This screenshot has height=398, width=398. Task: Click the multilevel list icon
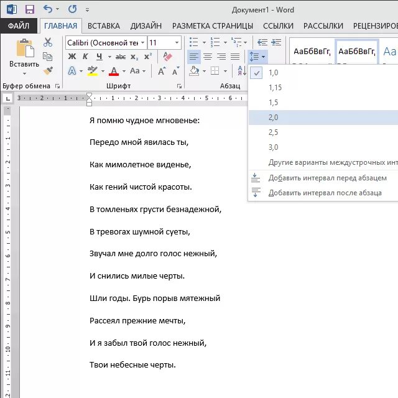(x=236, y=42)
